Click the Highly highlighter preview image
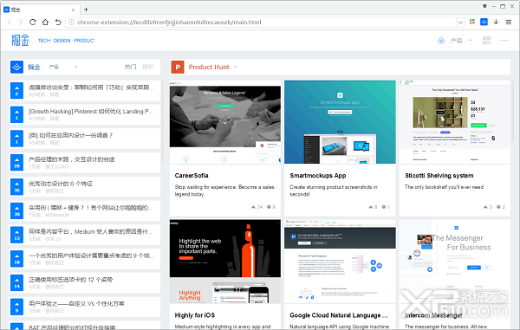This screenshot has width=520, height=330. tap(225, 262)
